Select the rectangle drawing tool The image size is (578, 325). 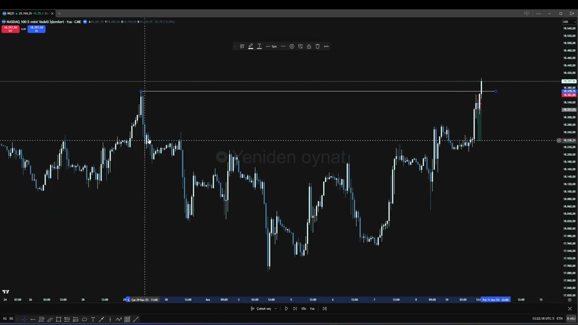pos(59,320)
